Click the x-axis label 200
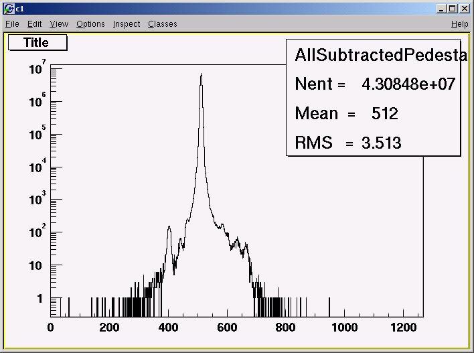Screen dimensions: 474x353 [109, 328]
